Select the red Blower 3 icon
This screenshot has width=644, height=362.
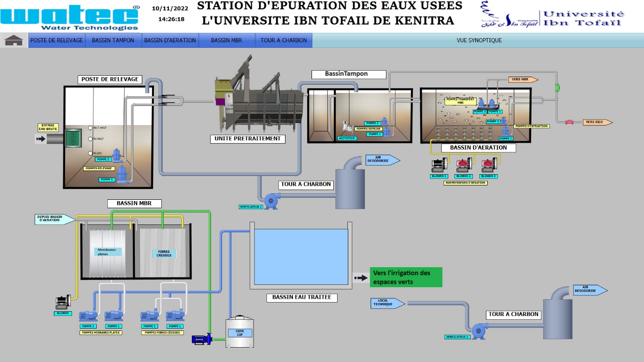488,165
